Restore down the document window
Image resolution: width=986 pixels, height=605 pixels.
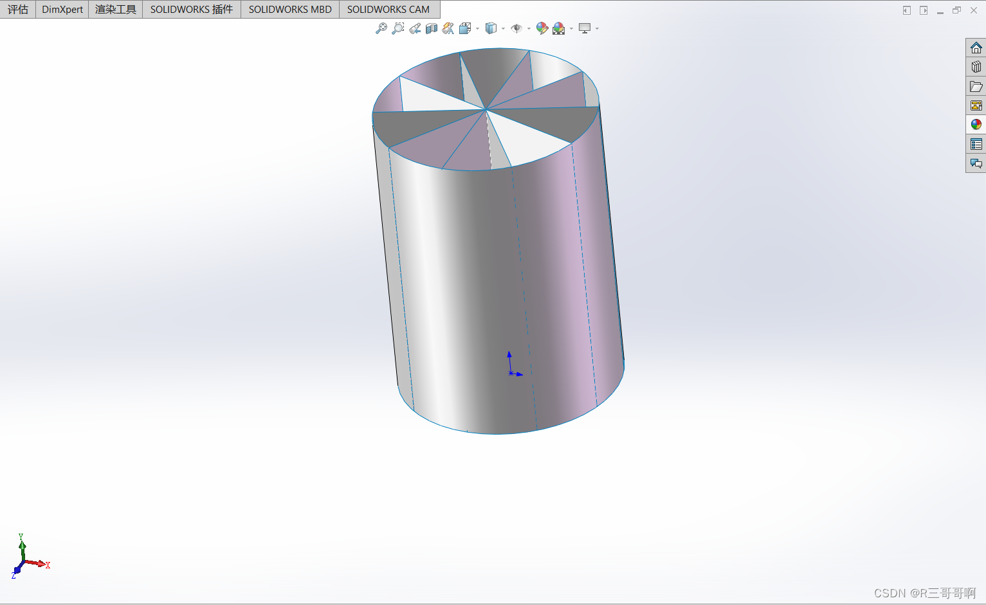pos(957,10)
